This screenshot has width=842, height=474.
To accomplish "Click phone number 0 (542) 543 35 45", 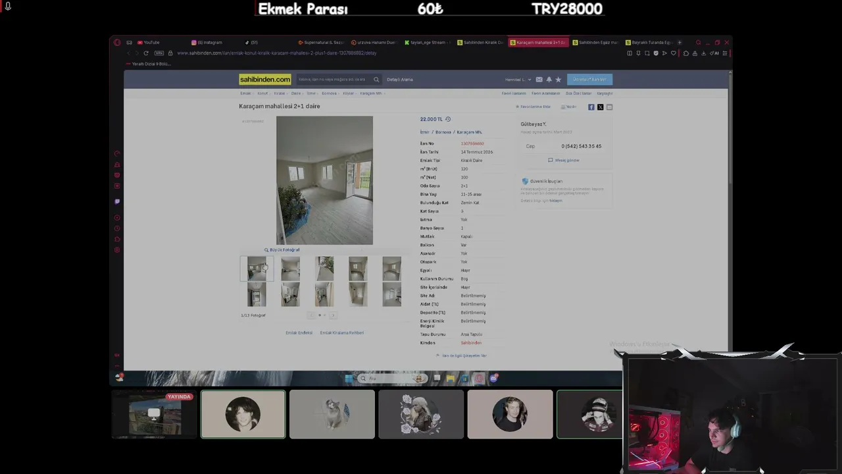I will click(x=582, y=146).
